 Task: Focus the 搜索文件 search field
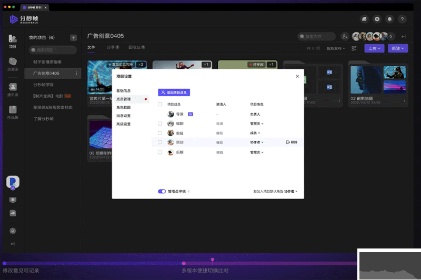click(x=317, y=36)
